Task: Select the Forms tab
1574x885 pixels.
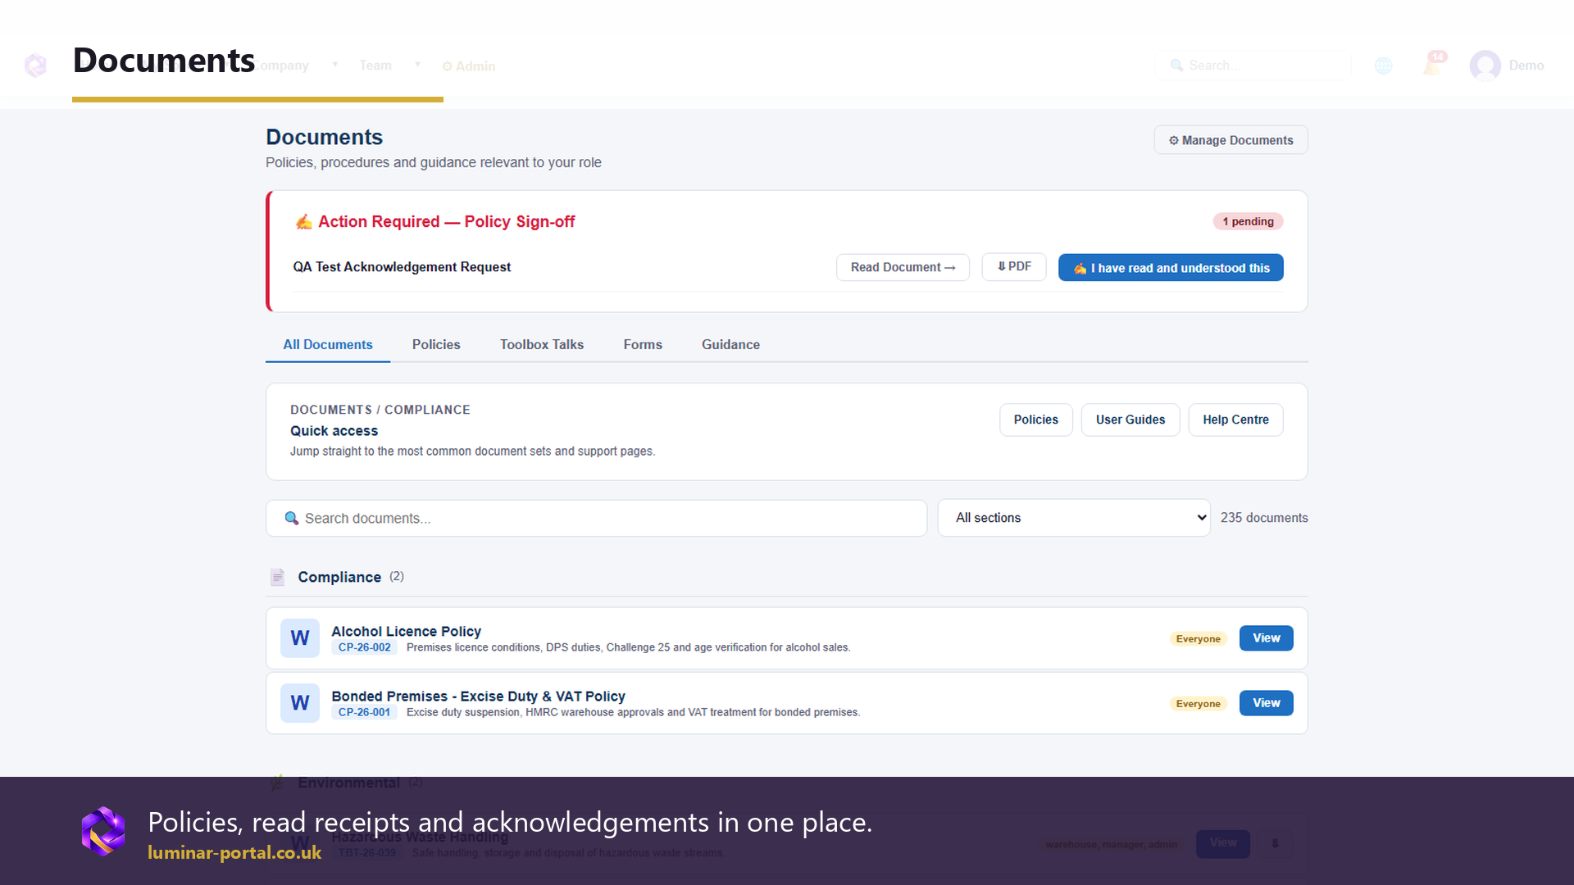Action: click(x=643, y=345)
